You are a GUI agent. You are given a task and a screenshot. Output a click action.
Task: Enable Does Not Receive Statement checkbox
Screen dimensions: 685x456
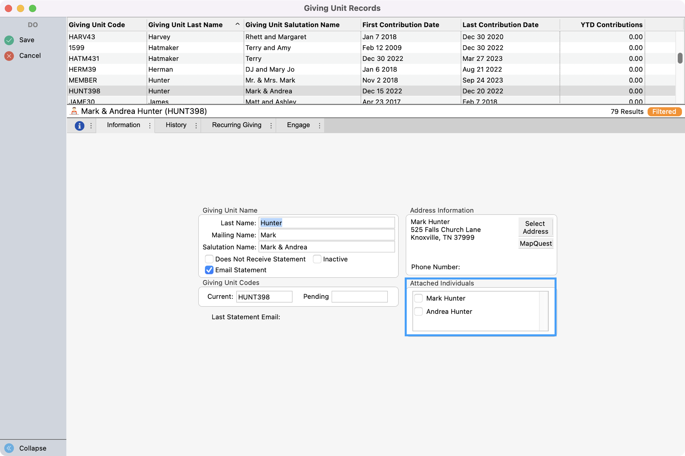pyautogui.click(x=209, y=259)
